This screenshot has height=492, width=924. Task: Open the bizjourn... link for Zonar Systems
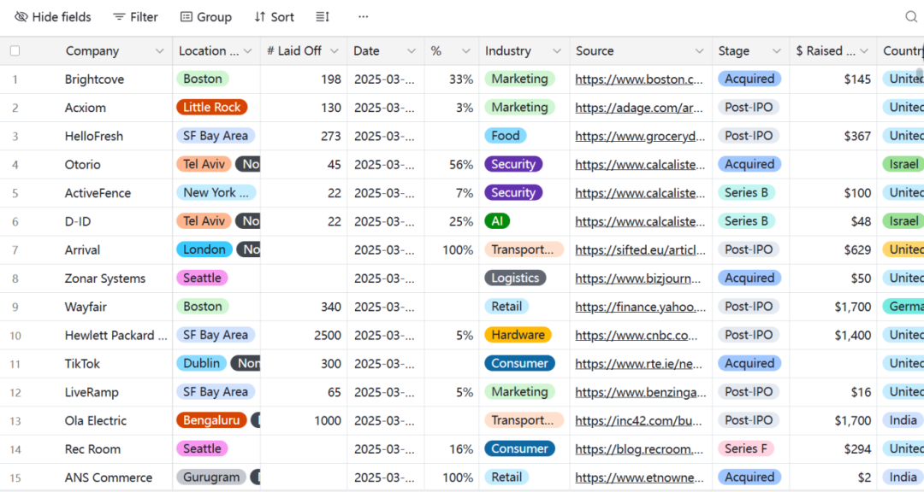pyautogui.click(x=637, y=278)
